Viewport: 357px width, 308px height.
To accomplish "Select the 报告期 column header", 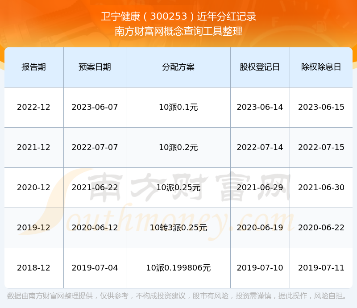I will click(x=34, y=67).
